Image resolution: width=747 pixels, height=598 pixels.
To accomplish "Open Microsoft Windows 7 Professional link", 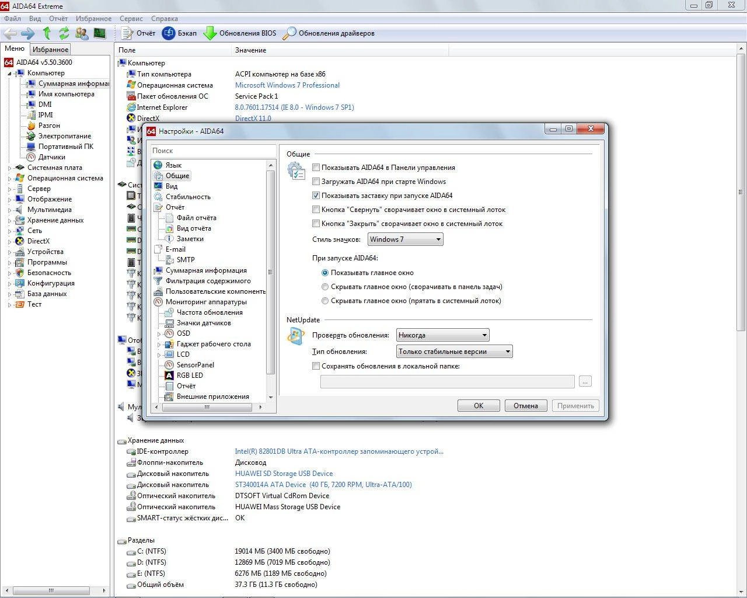I will [287, 85].
